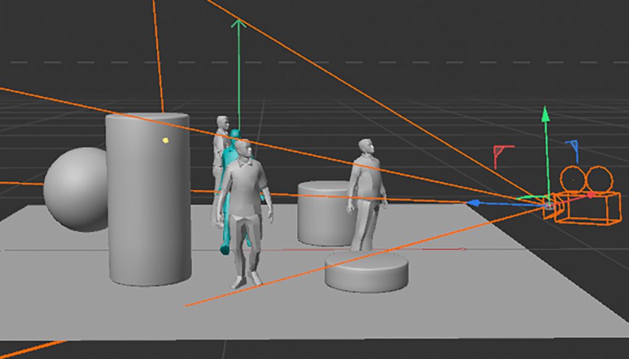Click the red X-axis arrow tip on camera

tap(592, 195)
